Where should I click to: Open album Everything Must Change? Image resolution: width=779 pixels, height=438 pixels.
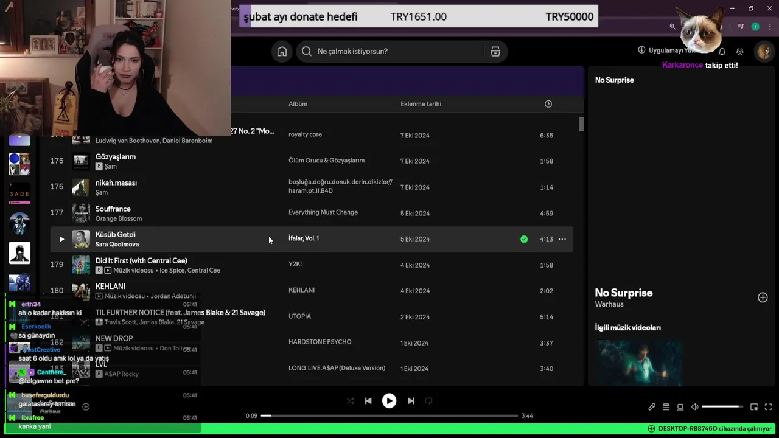tap(323, 212)
